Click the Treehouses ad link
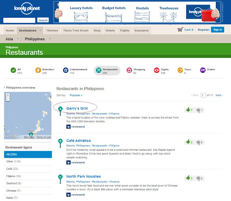Screen dimensions: 231x201 [169, 8]
